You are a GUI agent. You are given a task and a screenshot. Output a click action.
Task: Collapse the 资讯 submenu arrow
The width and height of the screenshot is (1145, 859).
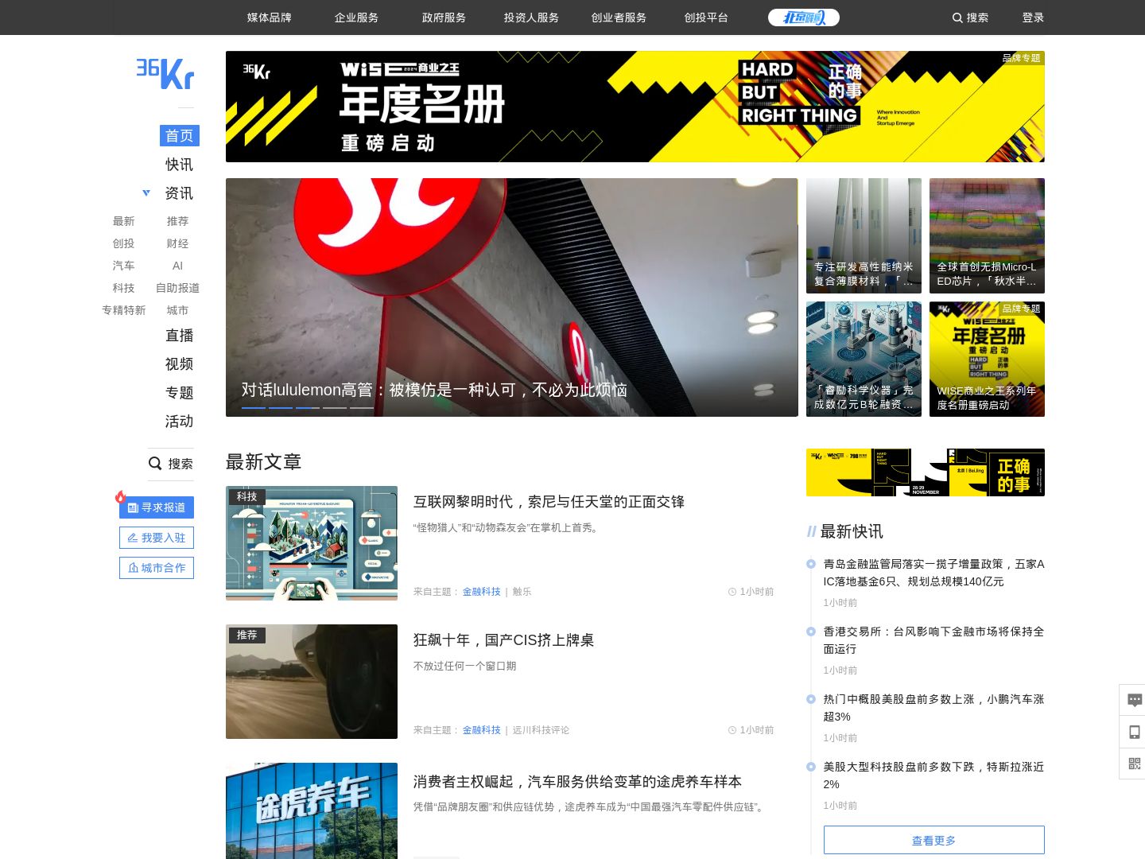(146, 192)
